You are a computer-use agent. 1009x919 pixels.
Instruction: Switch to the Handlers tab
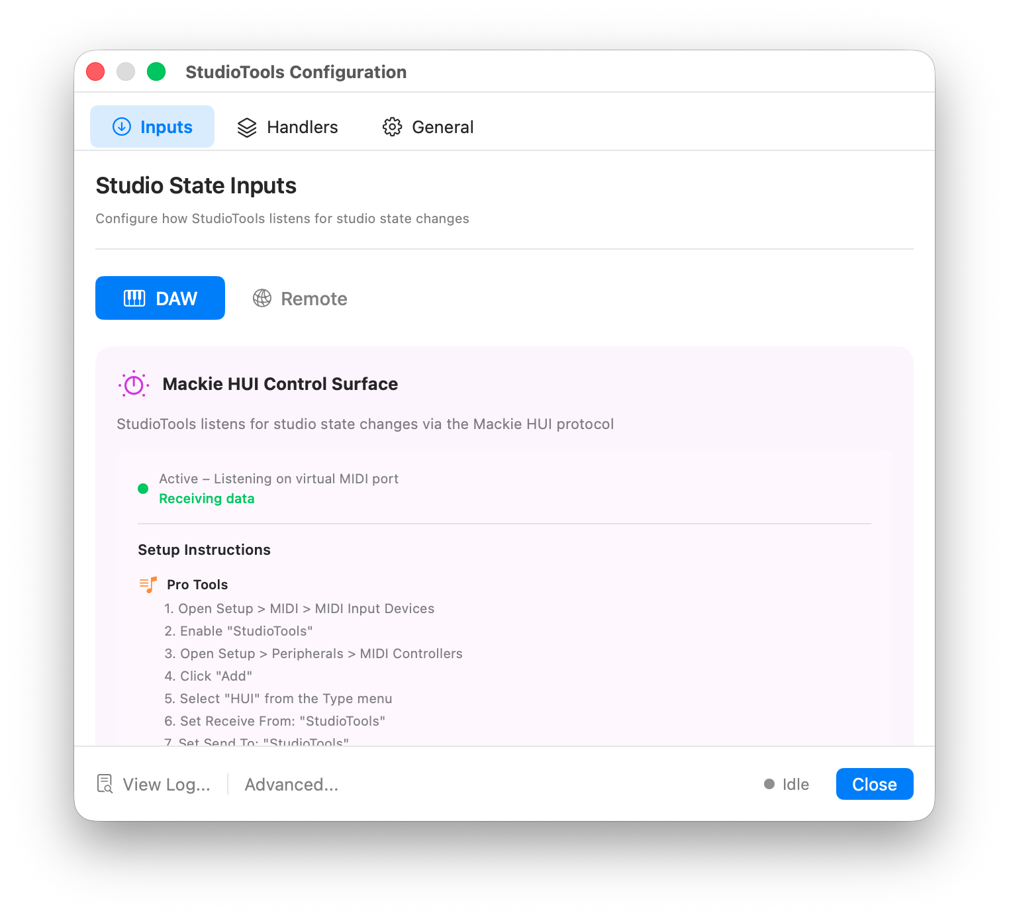(x=288, y=127)
